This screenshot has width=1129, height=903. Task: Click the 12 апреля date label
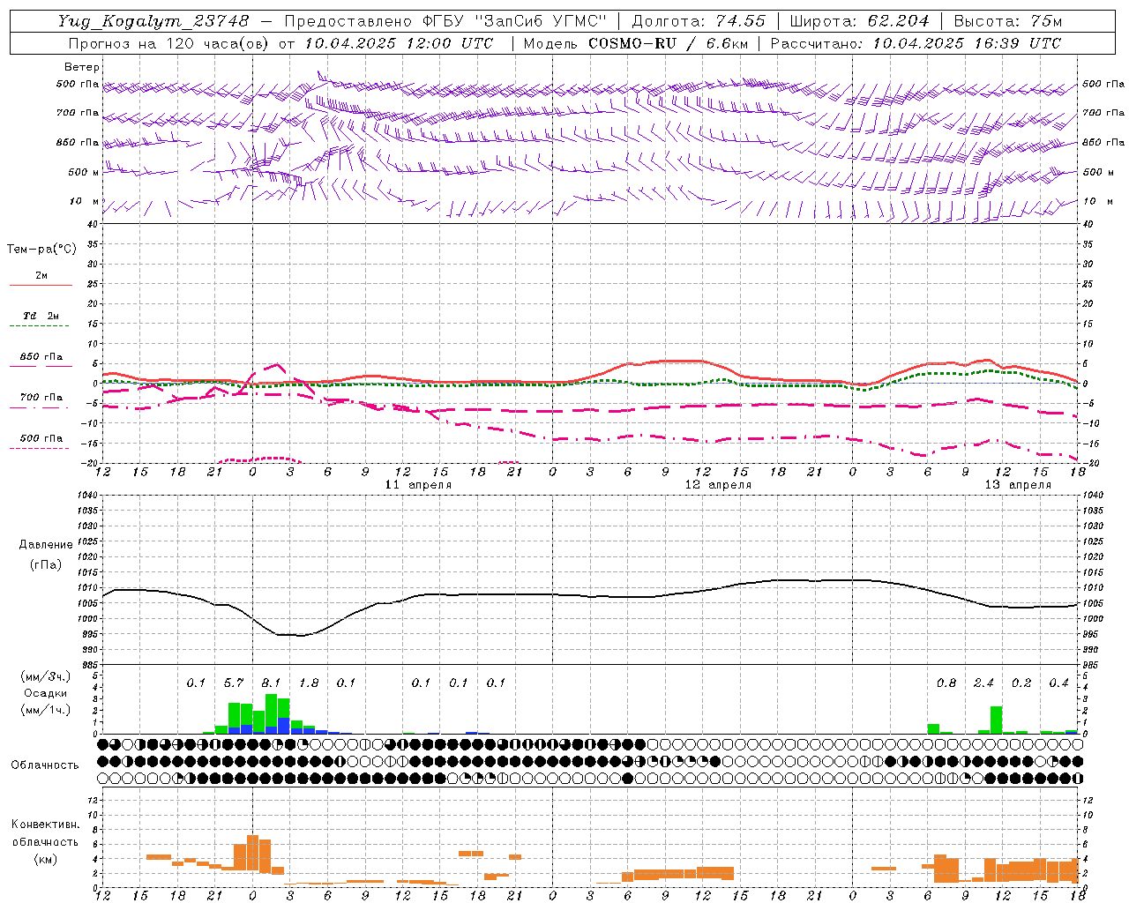click(x=718, y=485)
